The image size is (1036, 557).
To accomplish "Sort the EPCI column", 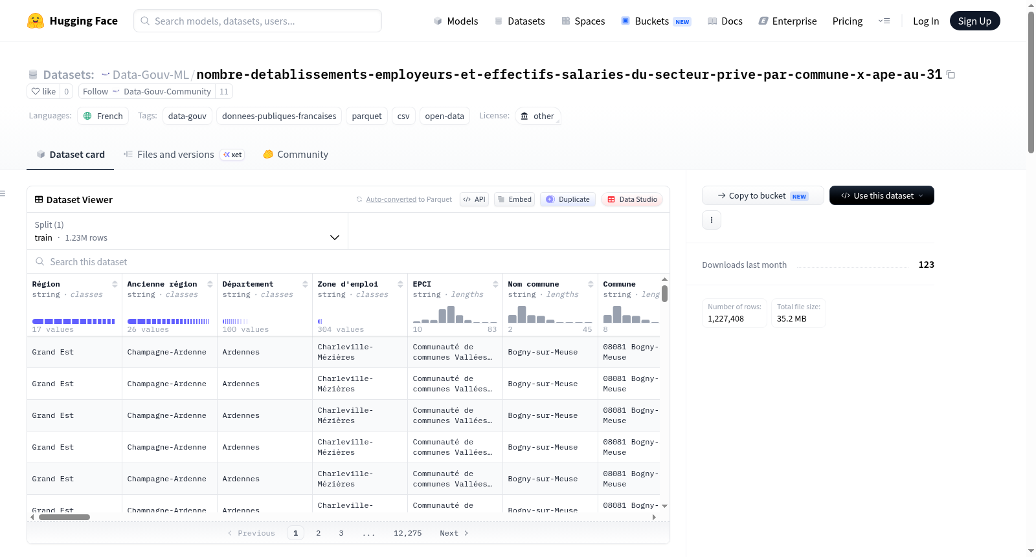I will coord(495,284).
